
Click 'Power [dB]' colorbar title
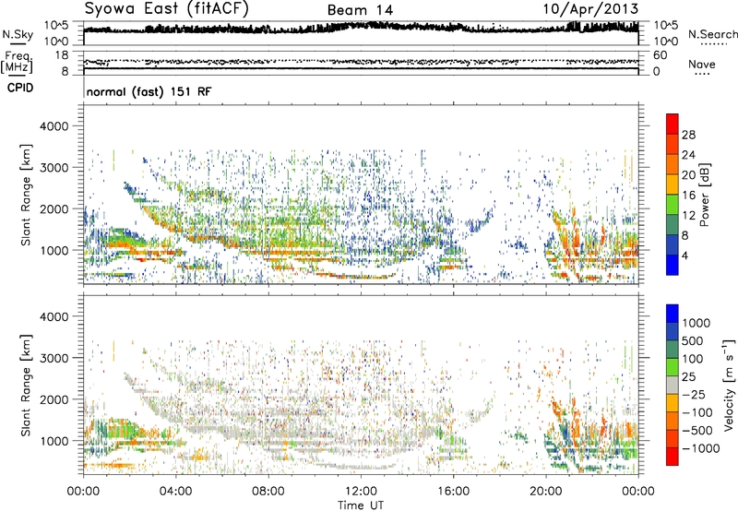click(705, 195)
